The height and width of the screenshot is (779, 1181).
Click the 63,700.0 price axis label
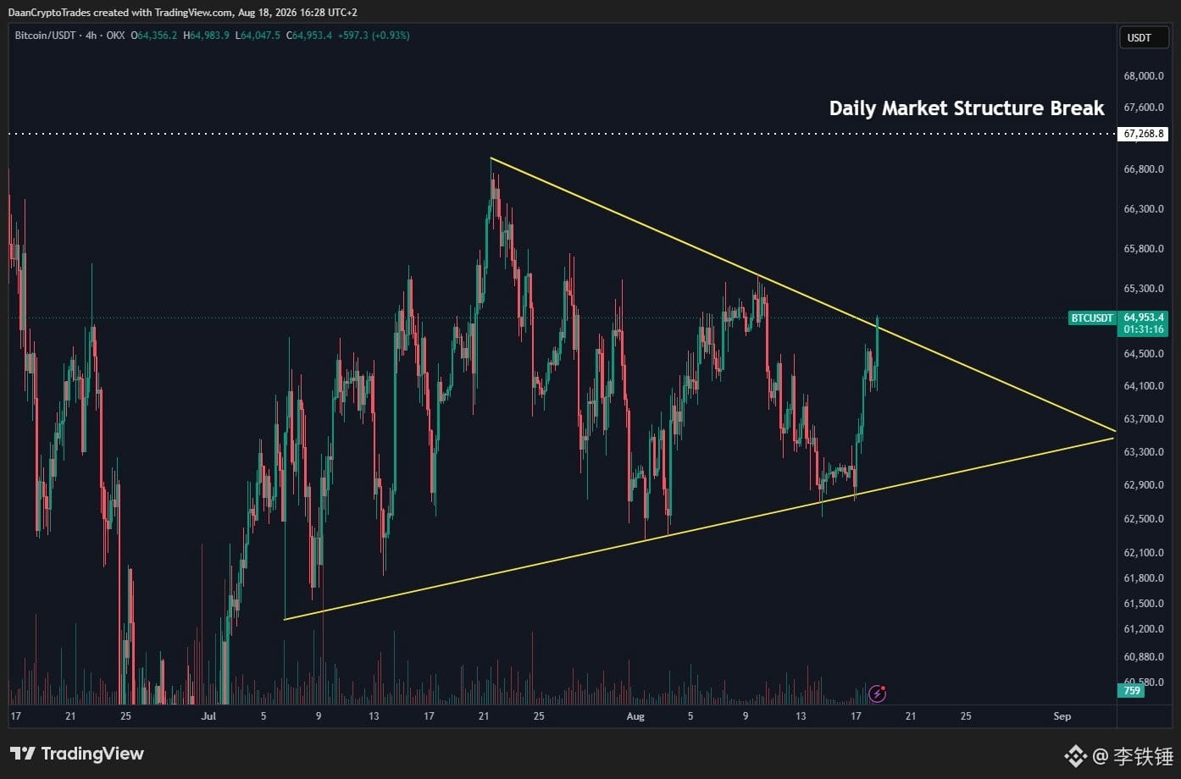point(1144,419)
